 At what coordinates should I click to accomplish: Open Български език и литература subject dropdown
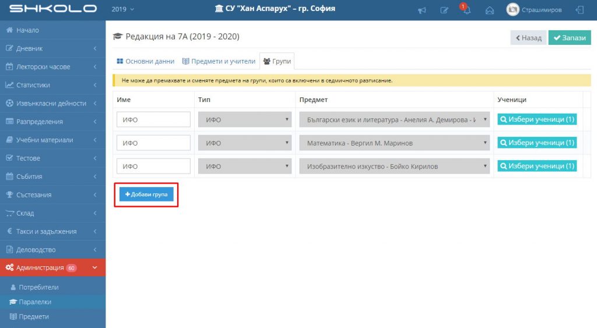[x=395, y=119]
